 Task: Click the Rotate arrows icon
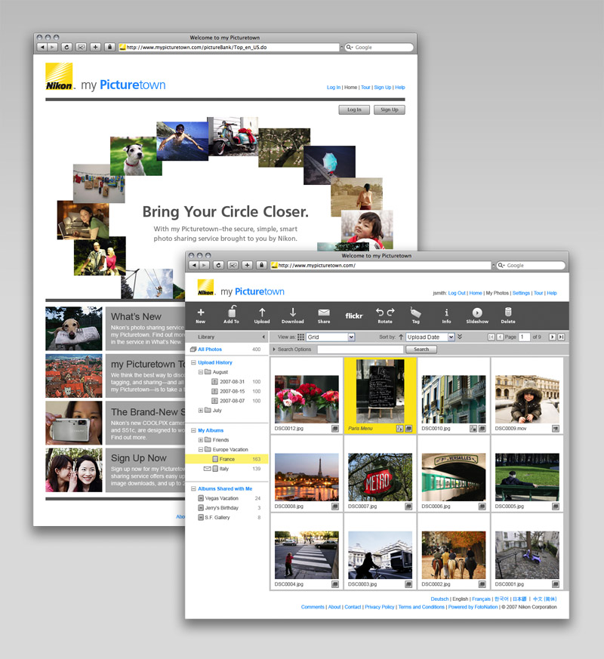[385, 313]
